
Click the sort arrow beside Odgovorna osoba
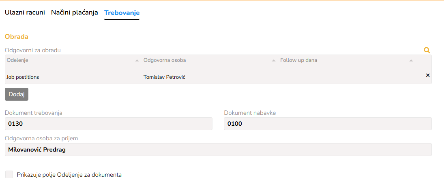click(274, 61)
